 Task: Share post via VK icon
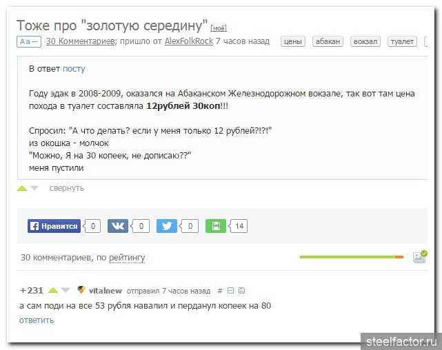tap(117, 225)
